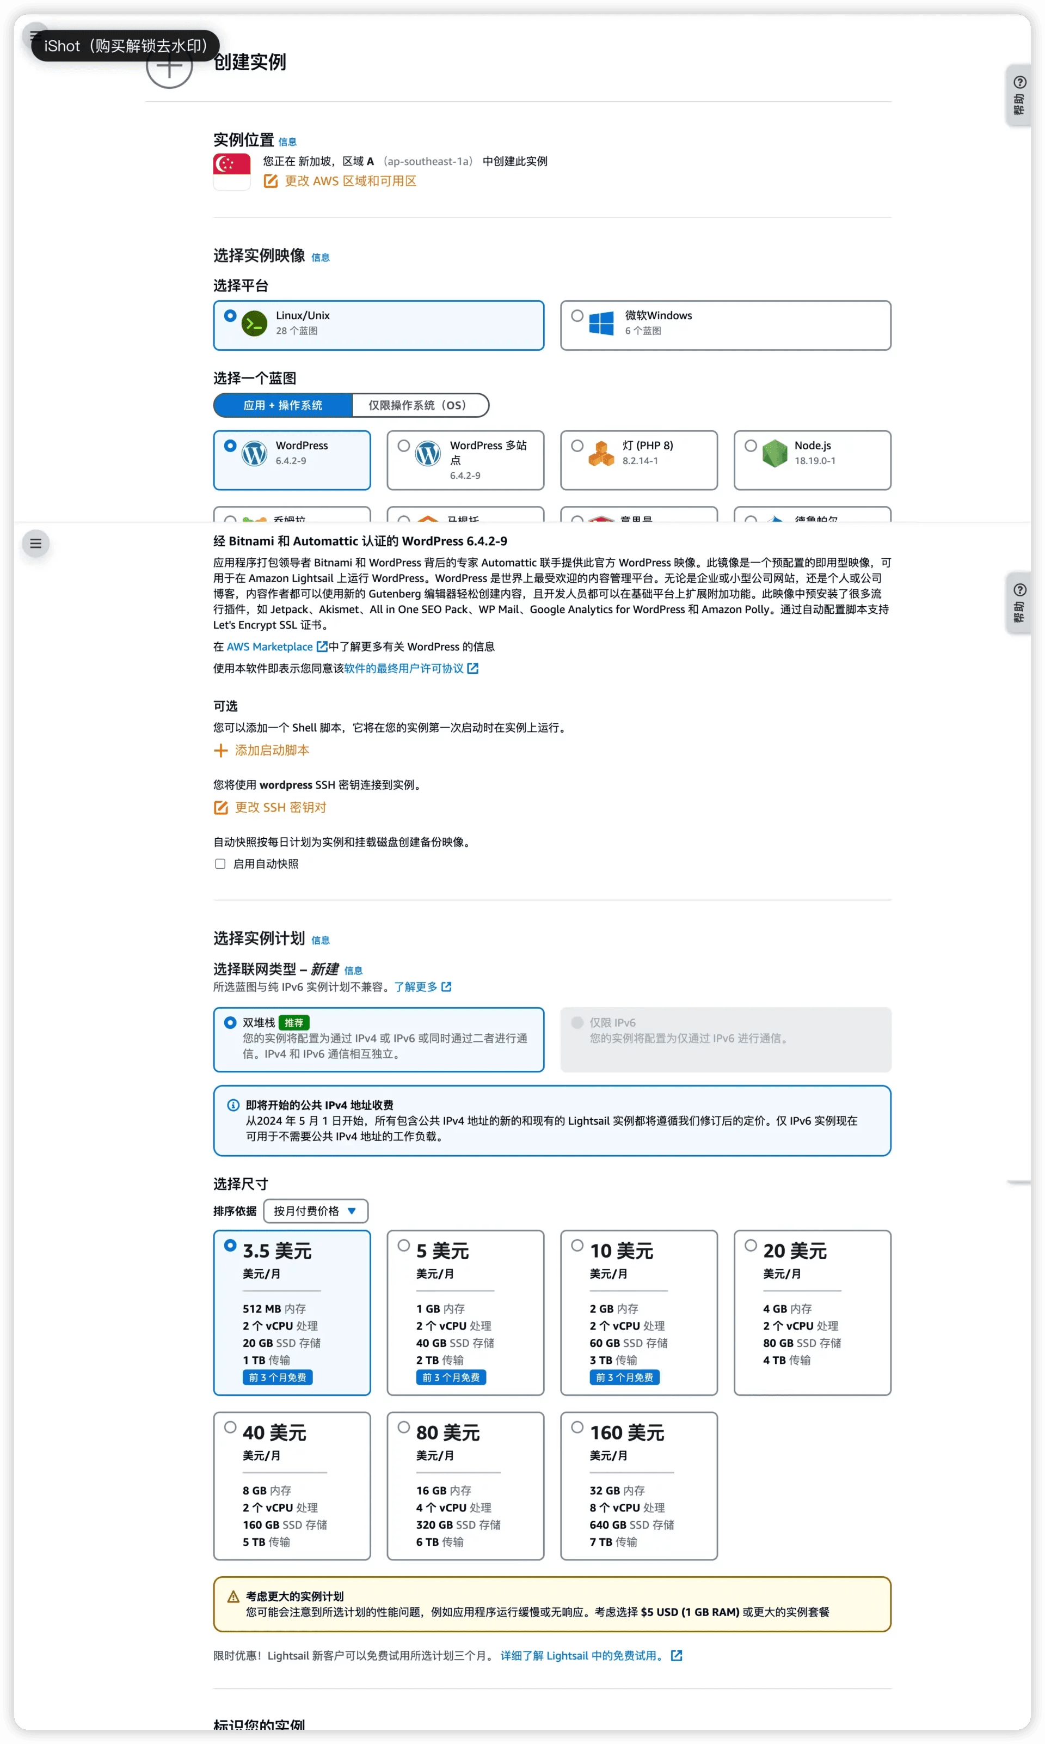
Task: Click the large plus circle icon beside 创建实例
Action: pos(169,65)
